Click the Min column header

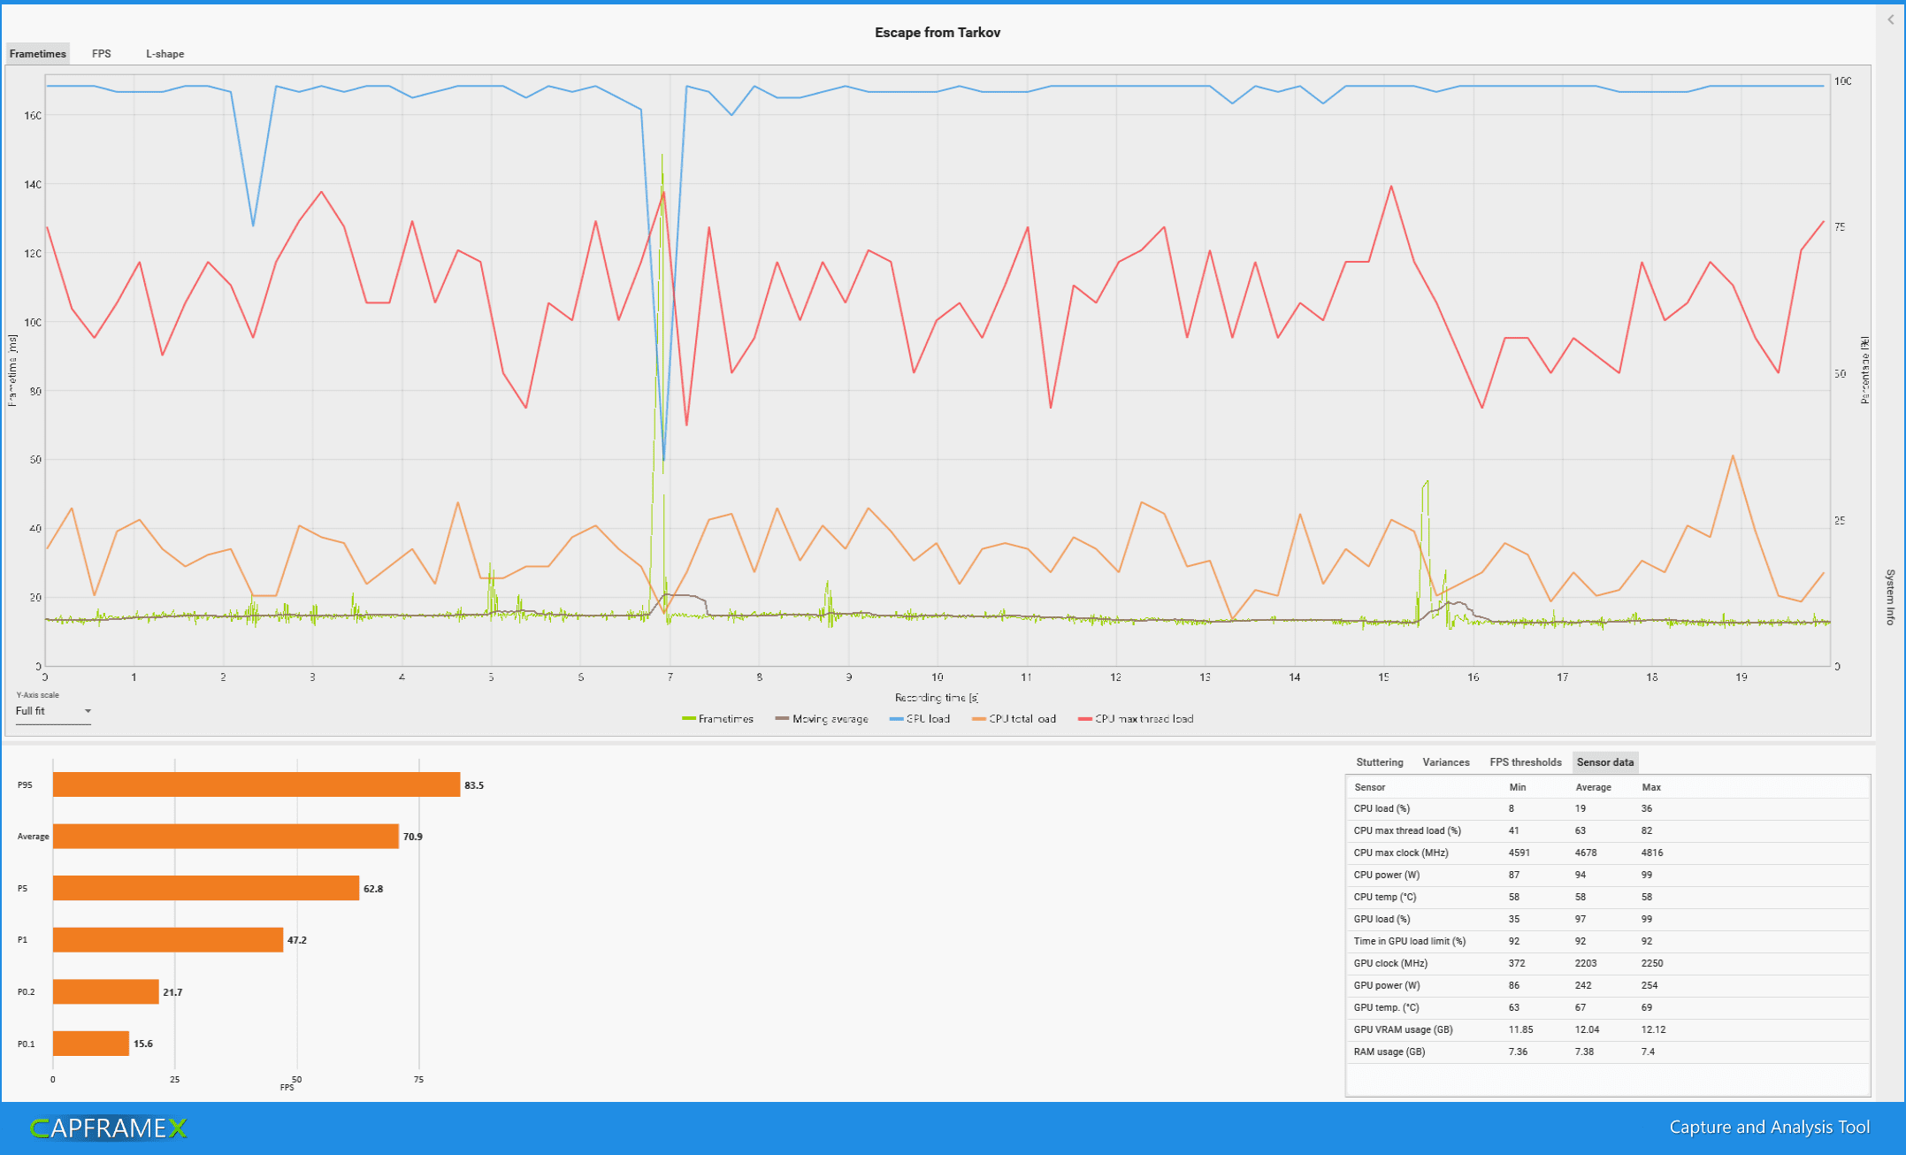pyautogui.click(x=1518, y=787)
